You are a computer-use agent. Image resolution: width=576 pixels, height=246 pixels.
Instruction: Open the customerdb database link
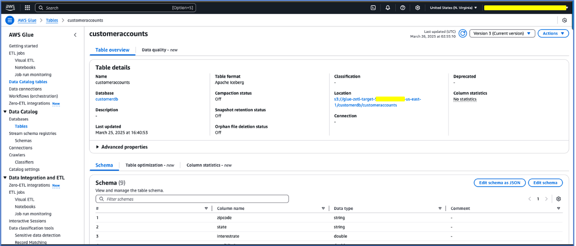tap(106, 99)
